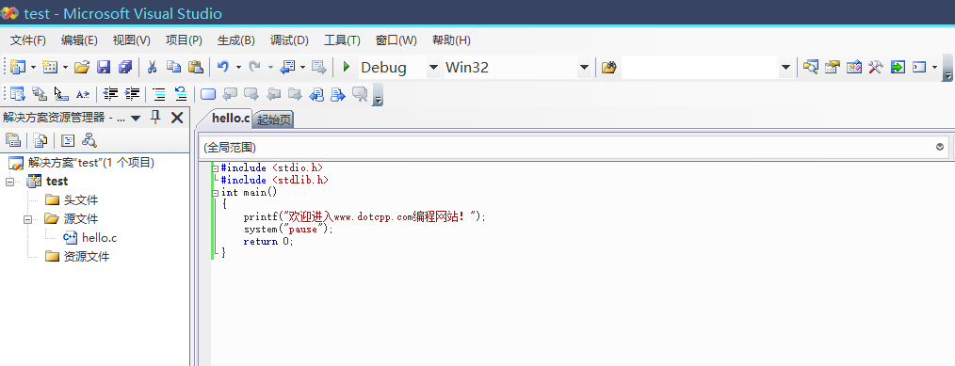955x366 pixels.
Task: Click Solution Explorer's View Class Diagram icon
Action: coord(89,140)
